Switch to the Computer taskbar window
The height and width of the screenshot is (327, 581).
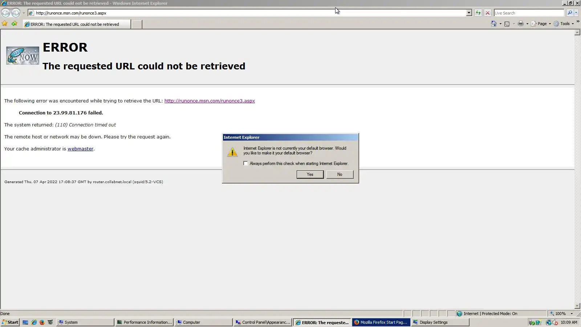tap(203, 322)
